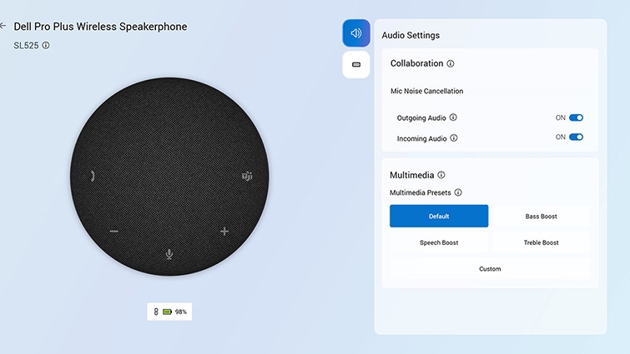Viewport: 630px width, 354px height.
Task: Show Multimedia Presets info icon
Action: click(458, 192)
